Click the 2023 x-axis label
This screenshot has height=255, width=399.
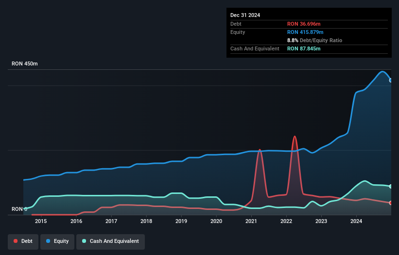tap(321, 221)
